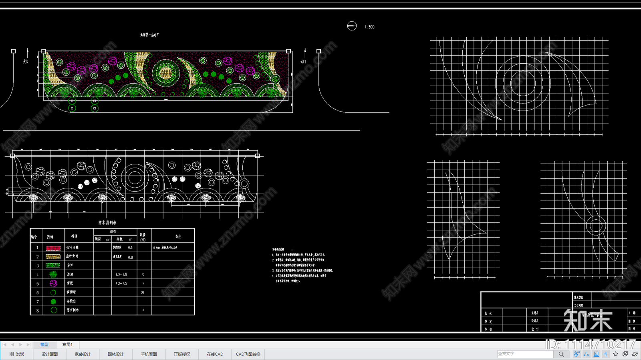Click the planet orbit icon
The image size is (641, 360).
(x=635, y=354)
